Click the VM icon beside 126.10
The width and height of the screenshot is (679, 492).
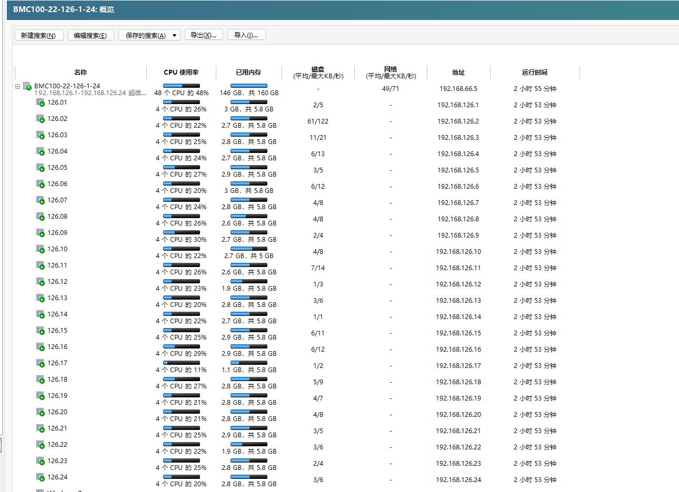coord(41,249)
